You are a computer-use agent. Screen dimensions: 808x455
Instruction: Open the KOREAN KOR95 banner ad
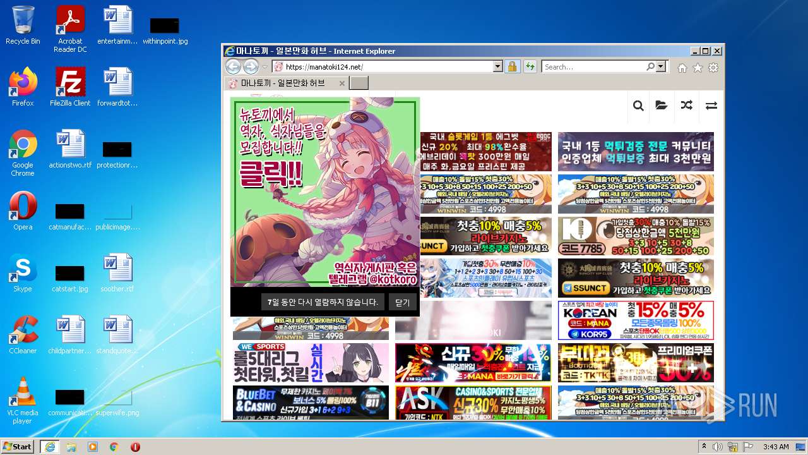[x=636, y=320]
